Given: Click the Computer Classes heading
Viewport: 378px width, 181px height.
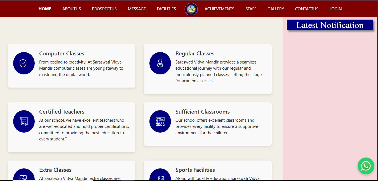Looking at the screenshot, I should coord(62,53).
